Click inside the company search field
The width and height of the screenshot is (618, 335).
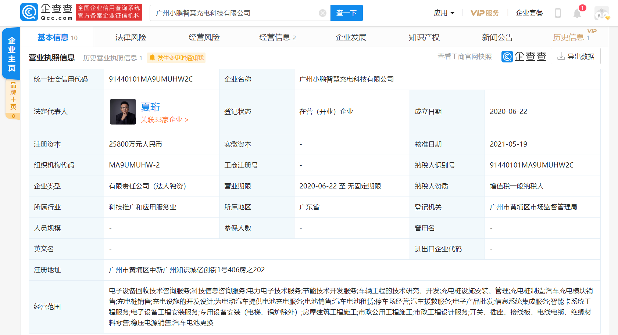click(235, 13)
